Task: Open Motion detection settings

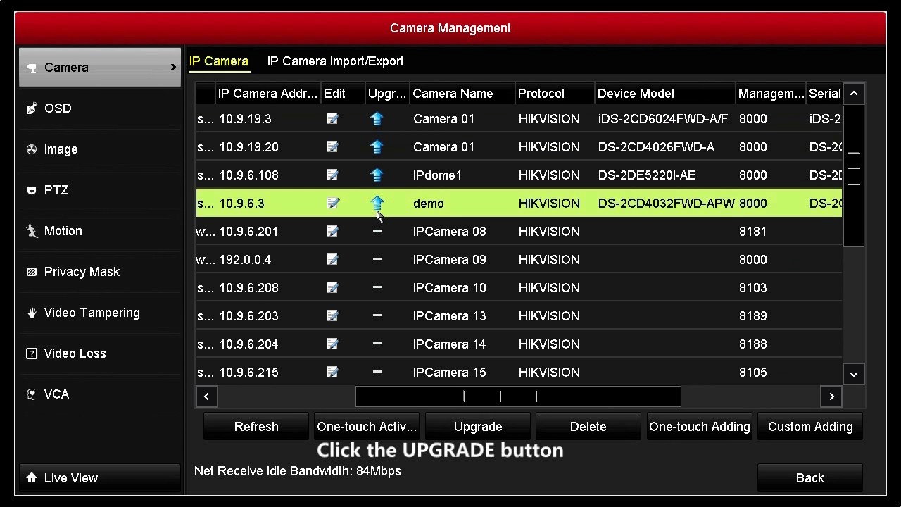Action: 100,231
